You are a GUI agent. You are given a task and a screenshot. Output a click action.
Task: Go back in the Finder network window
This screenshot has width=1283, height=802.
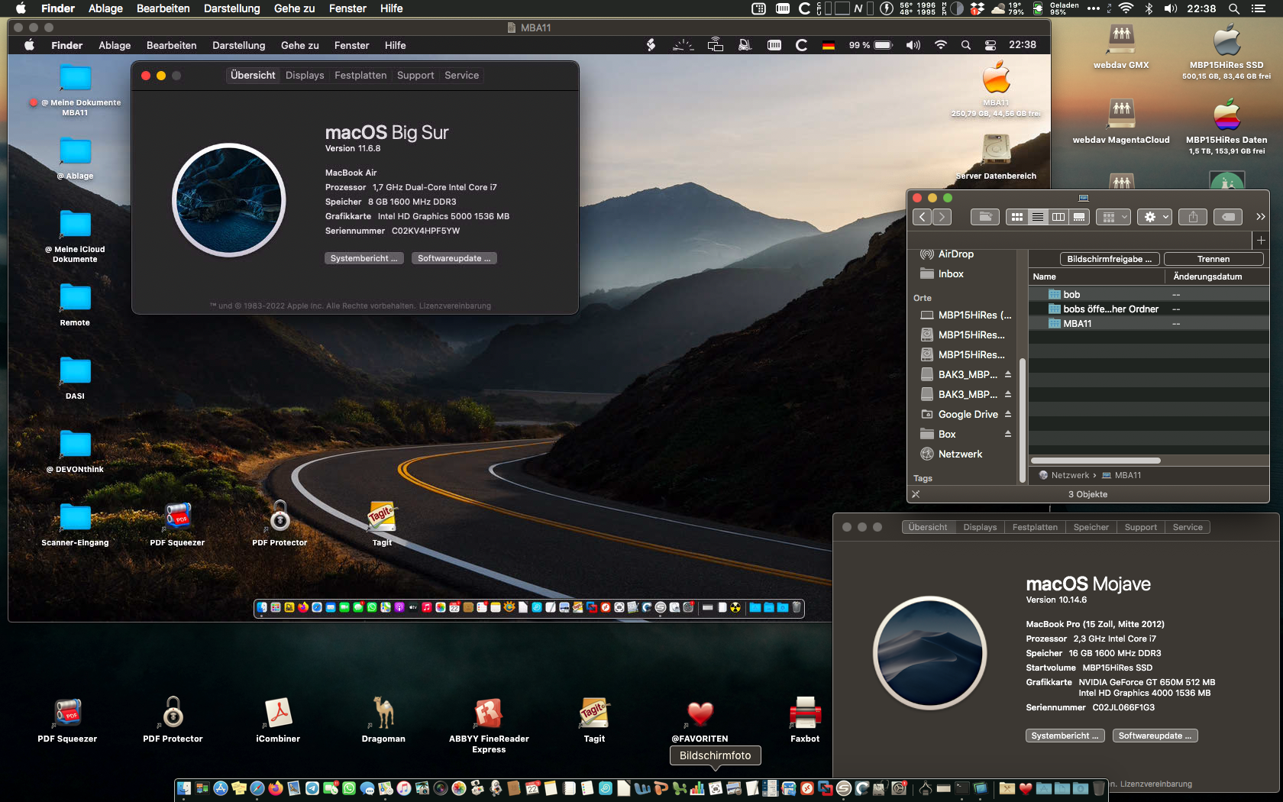point(923,217)
